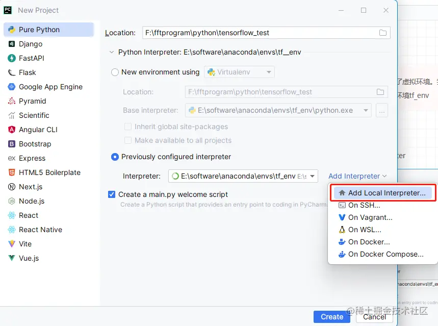Open the Virtualenv environment type dropdown

[x=239, y=72]
